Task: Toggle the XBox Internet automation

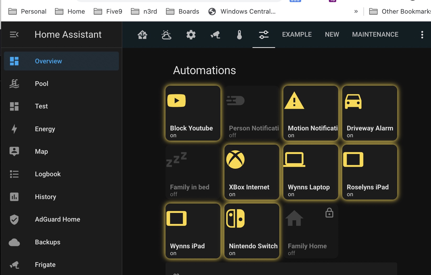Action: coord(252,172)
